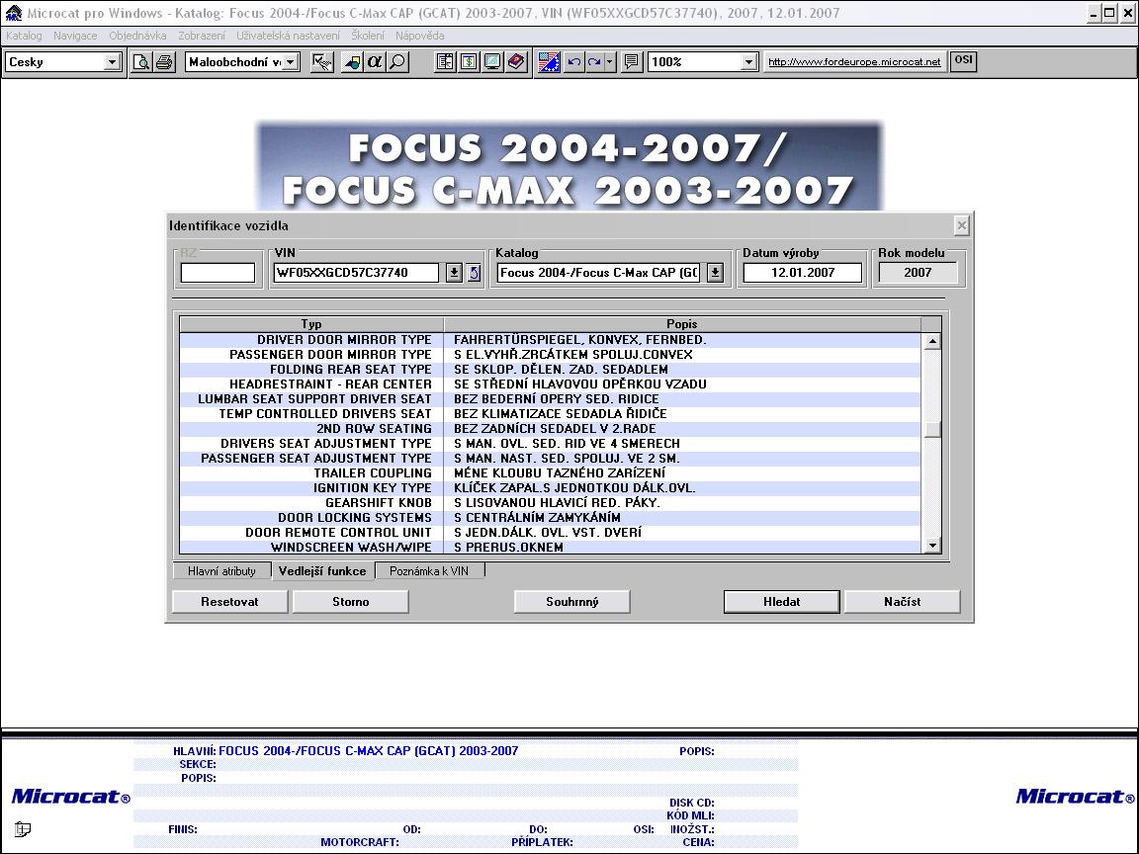Expand the 100% zoom dropdown
Viewport: 1139px width, 854px height.
click(x=748, y=62)
